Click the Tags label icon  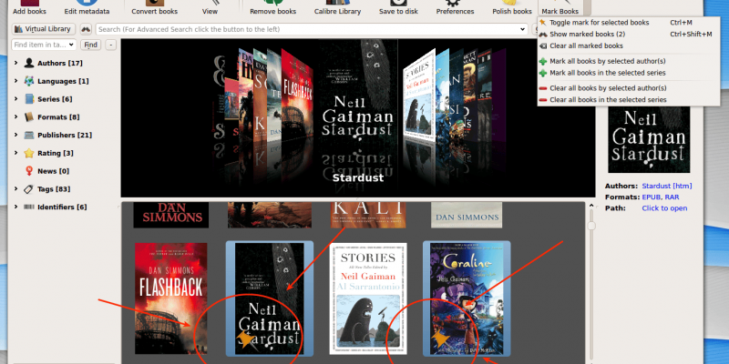tap(29, 189)
